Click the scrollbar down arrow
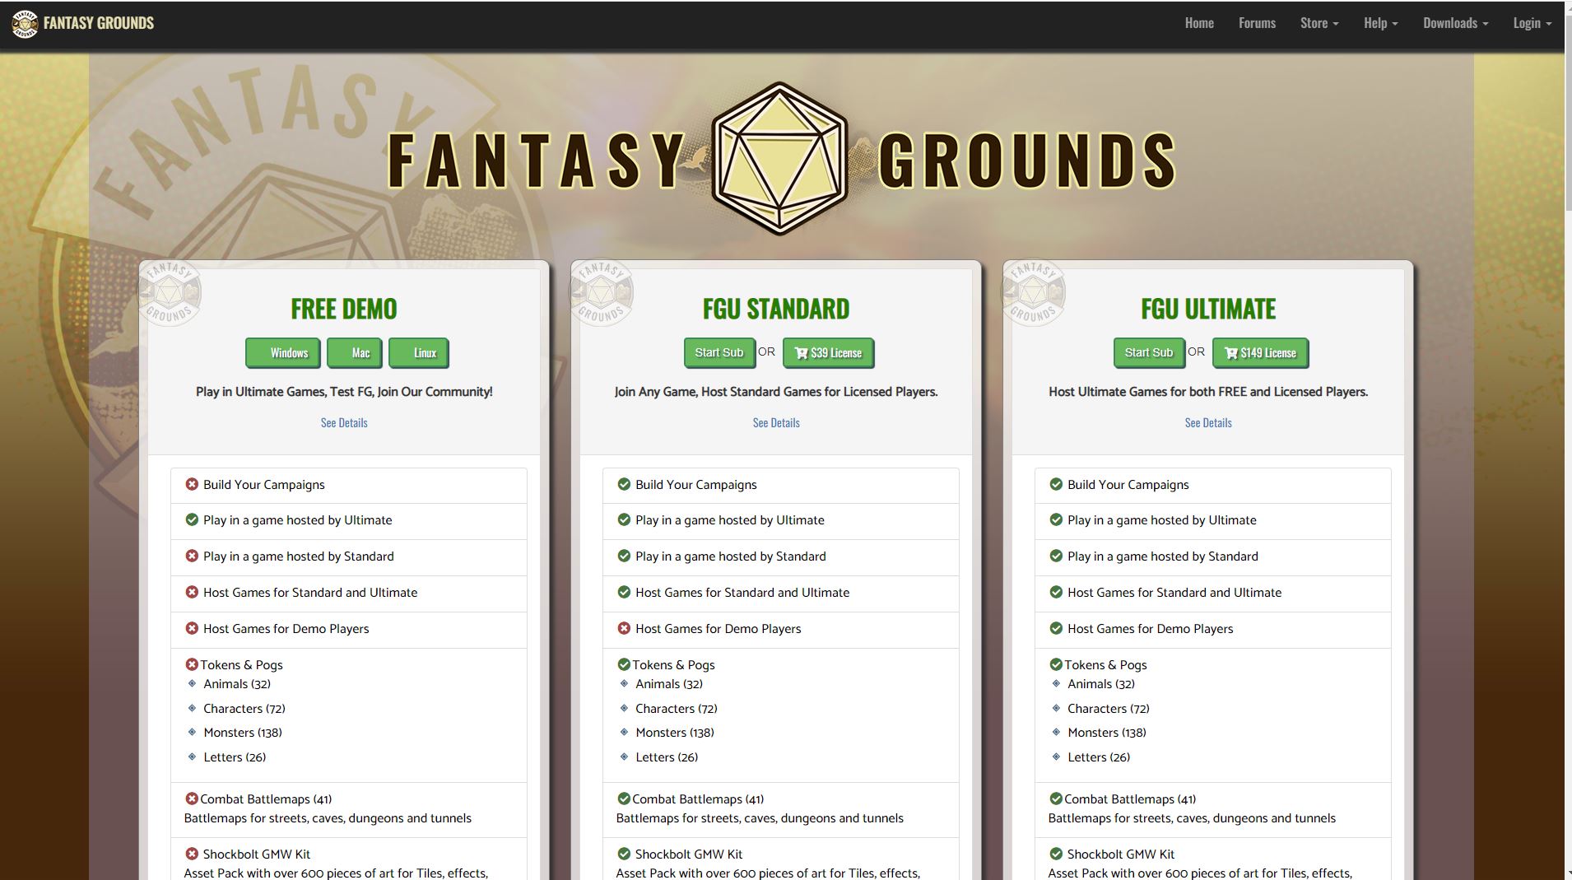 pos(1567,873)
